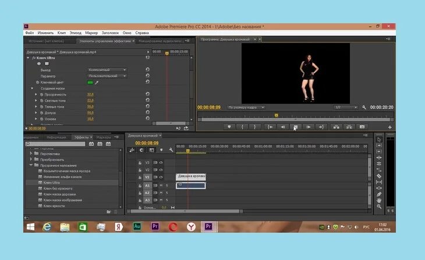Screen dimensions: 425x260
Task: Open the button editor plus icon
Action: [389, 127]
